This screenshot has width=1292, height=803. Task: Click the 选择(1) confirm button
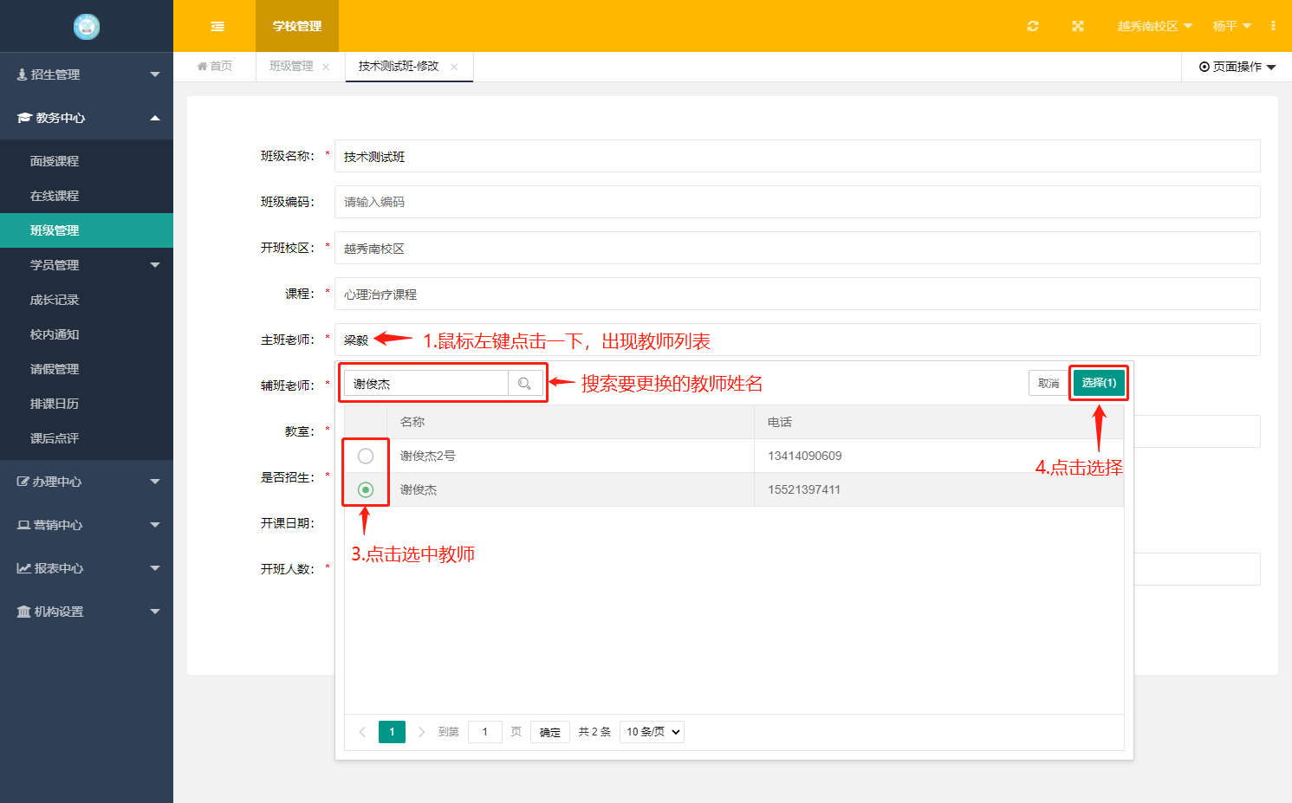[1098, 383]
